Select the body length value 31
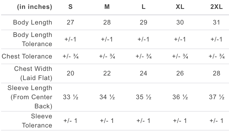Image resolution: width=229 pixels, height=131 pixels. 216,22
